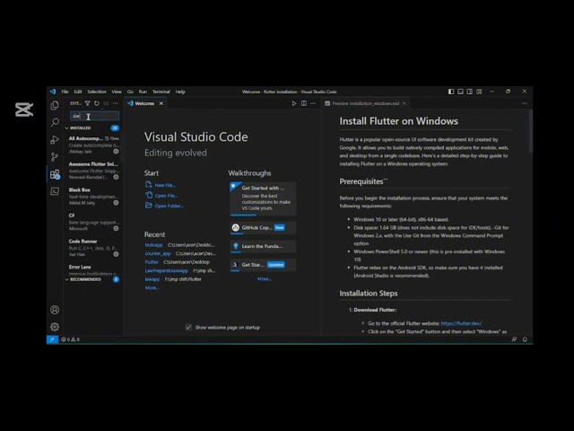Image resolution: width=574 pixels, height=431 pixels.
Task: Click the Open Folder... link
Action: click(x=170, y=206)
